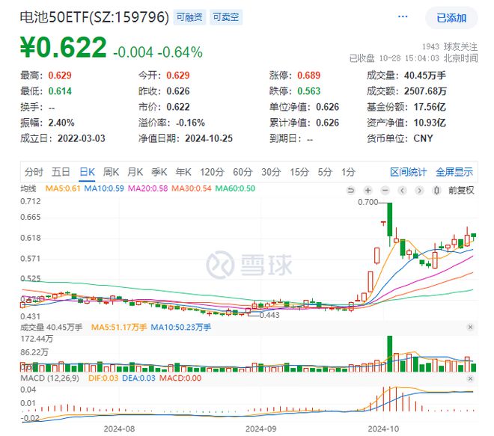Close the MACD indicator panel
Viewport: 494px width, 436px height.
(x=470, y=378)
